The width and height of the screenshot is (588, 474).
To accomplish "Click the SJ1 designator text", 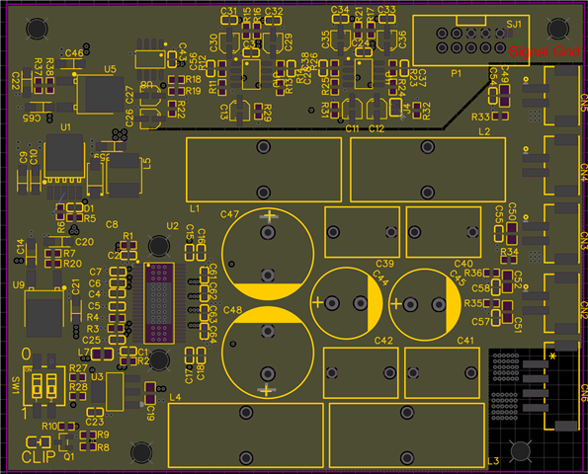I will [x=514, y=25].
